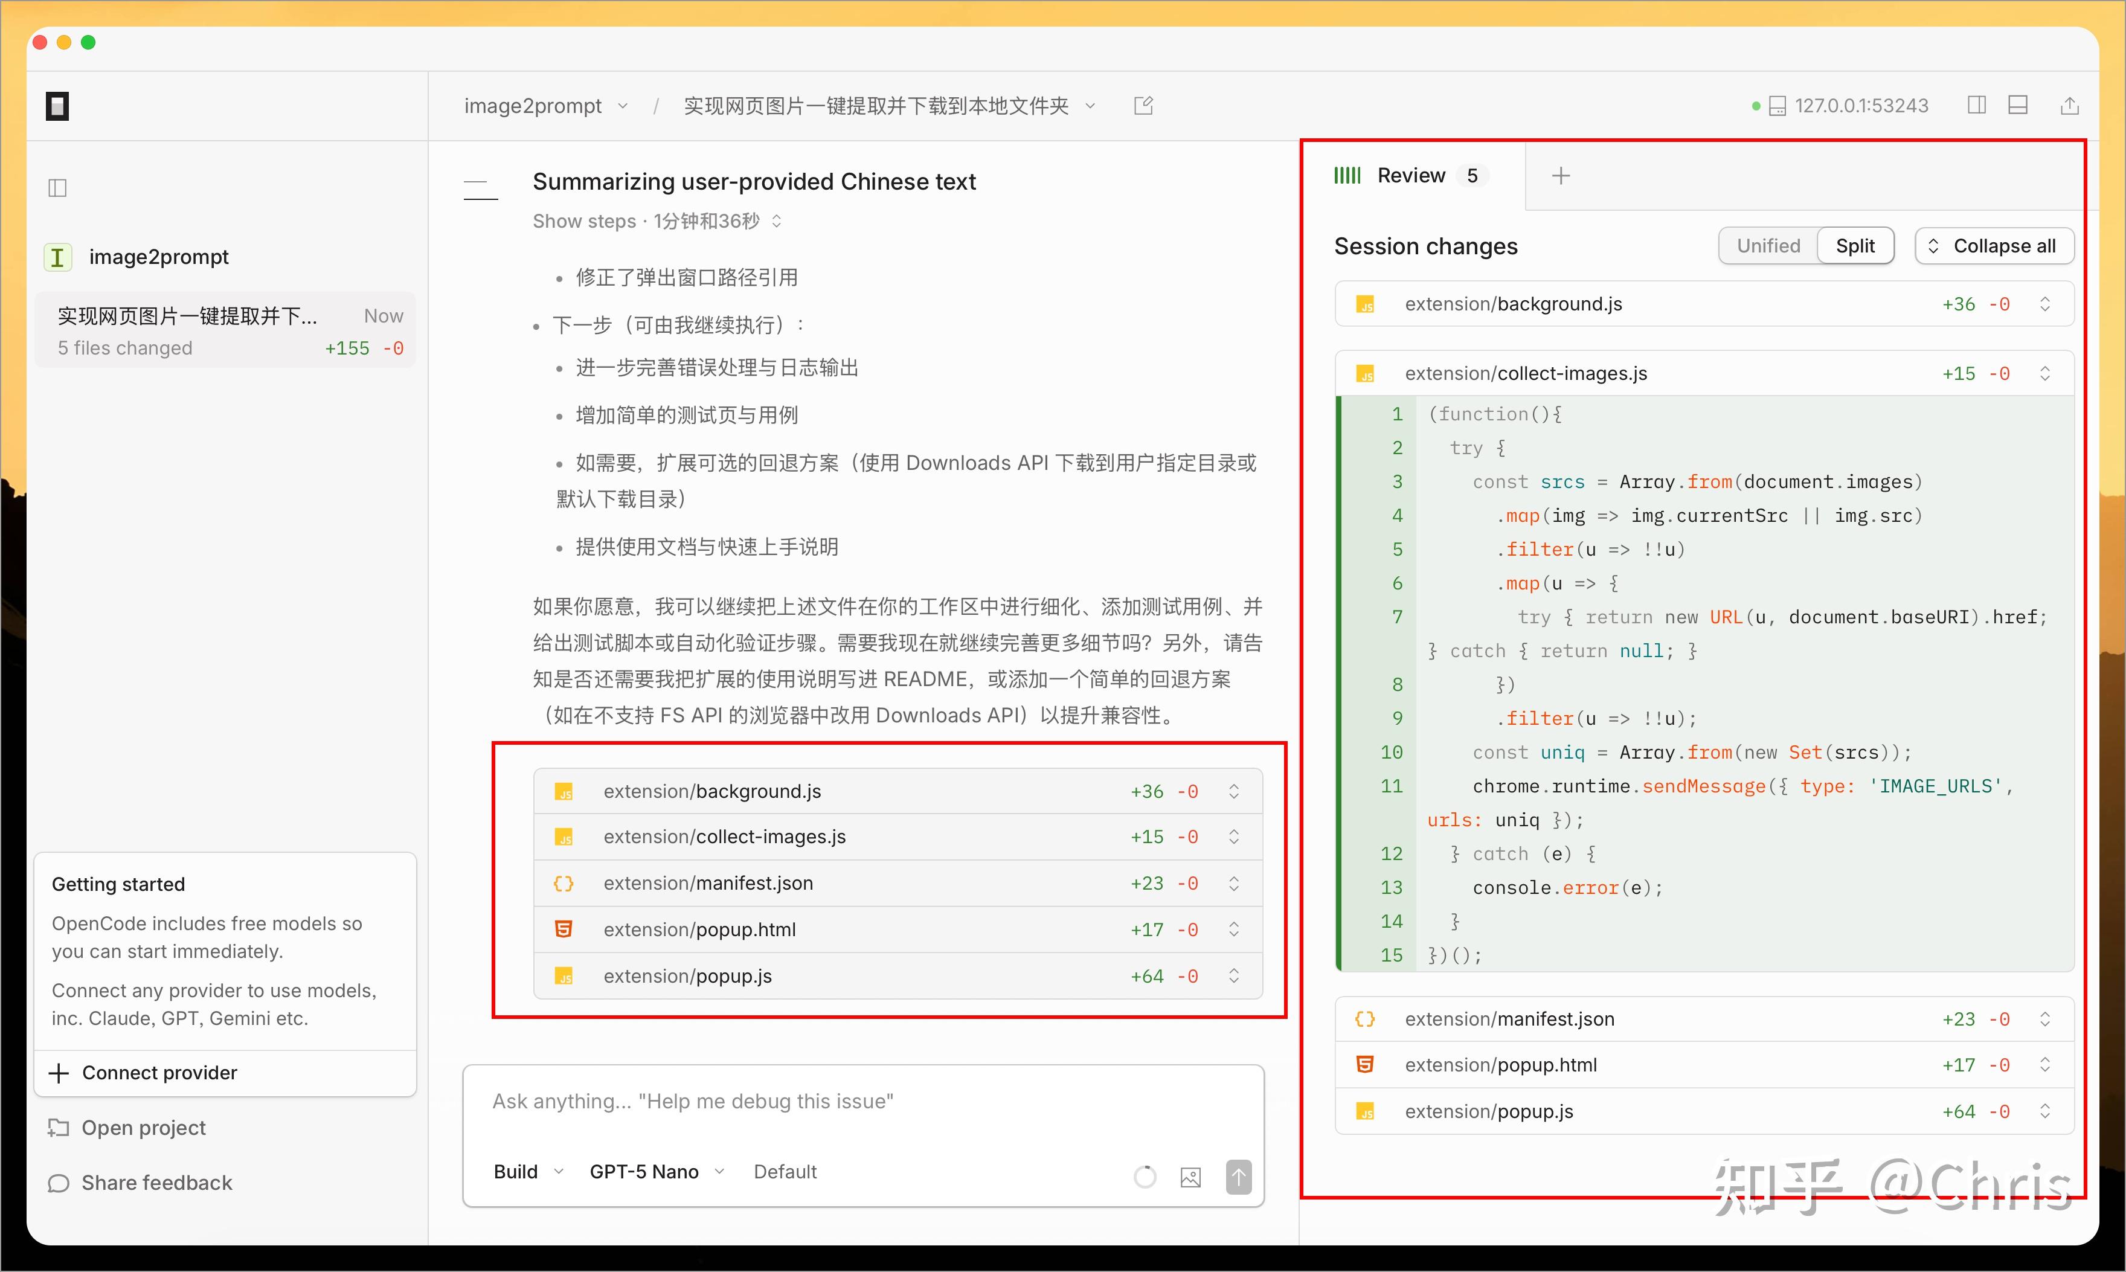
Task: Expand manifest.json row in chat file list
Action: pos(897,883)
